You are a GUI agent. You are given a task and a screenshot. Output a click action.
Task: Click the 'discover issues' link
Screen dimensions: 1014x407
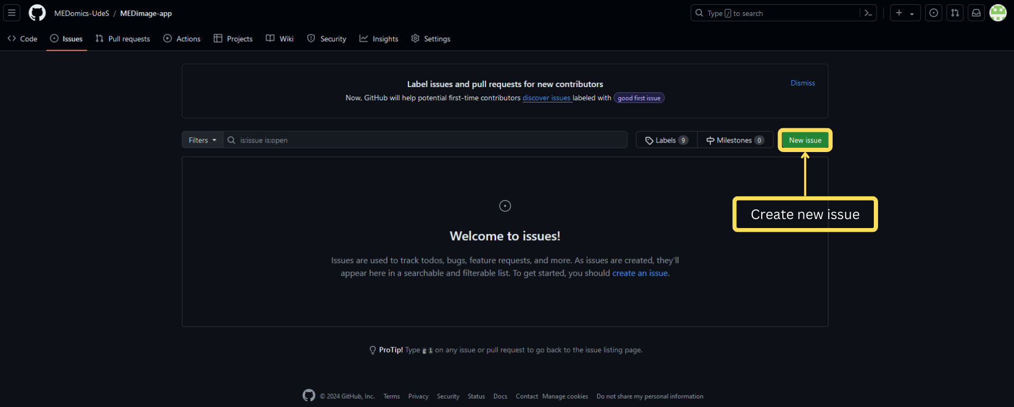[546, 98]
